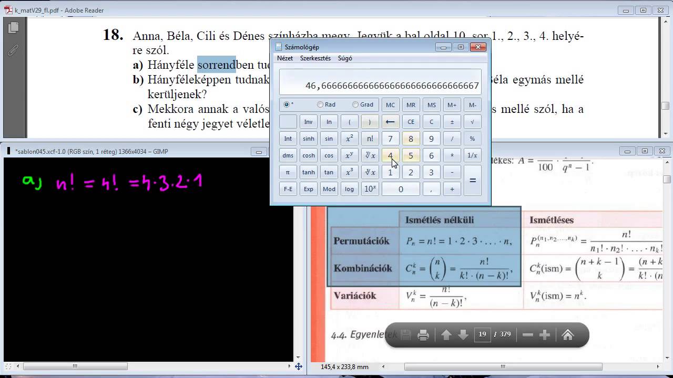Click the percent key
Screen dimensions: 673x378
tap(472, 139)
